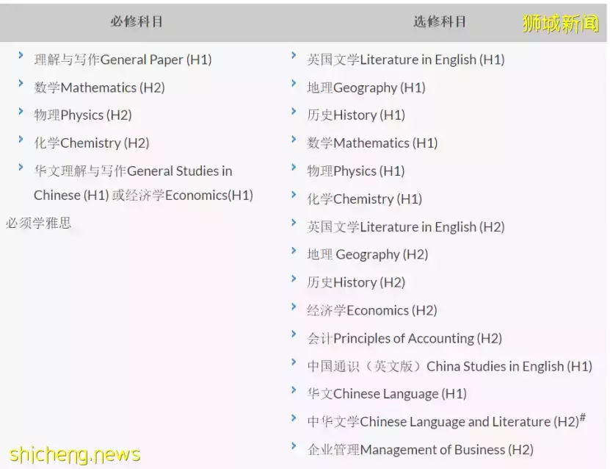Click the arrow bullet beside 地理Geography (H1)

pos(294,84)
